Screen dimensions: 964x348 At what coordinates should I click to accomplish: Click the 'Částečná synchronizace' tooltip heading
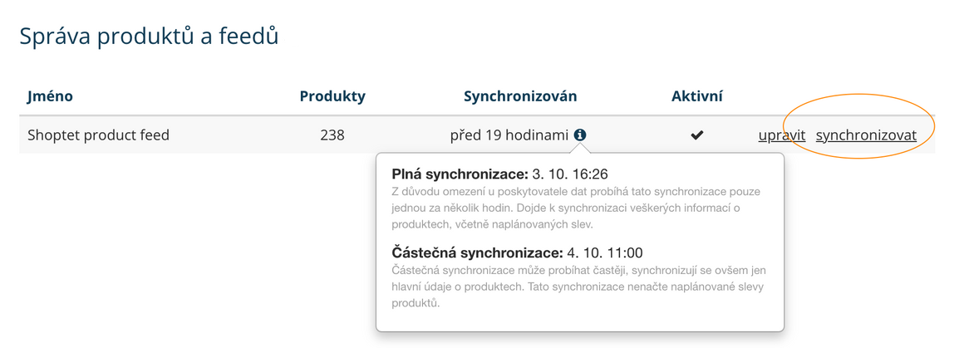[x=477, y=252]
